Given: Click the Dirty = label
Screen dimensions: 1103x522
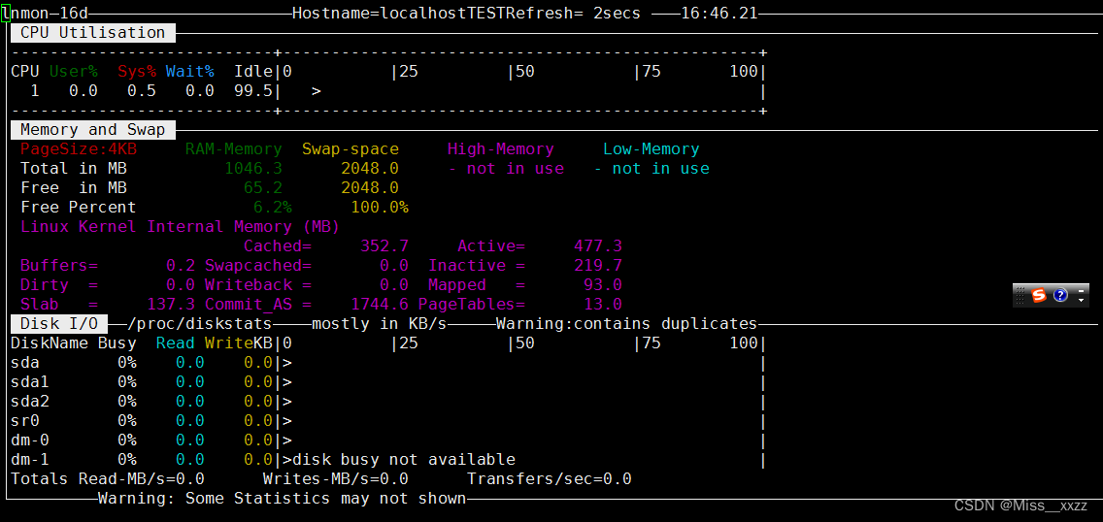Looking at the screenshot, I should tap(59, 285).
